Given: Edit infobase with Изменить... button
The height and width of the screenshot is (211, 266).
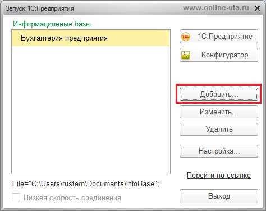Looking at the screenshot, I should pyautogui.click(x=219, y=112).
